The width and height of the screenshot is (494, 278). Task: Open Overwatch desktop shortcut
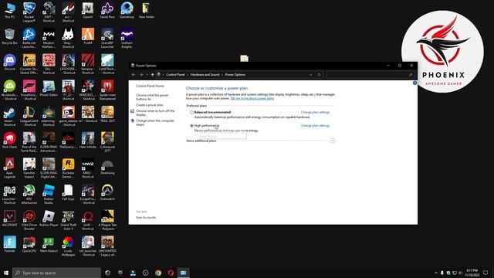[x=107, y=192]
